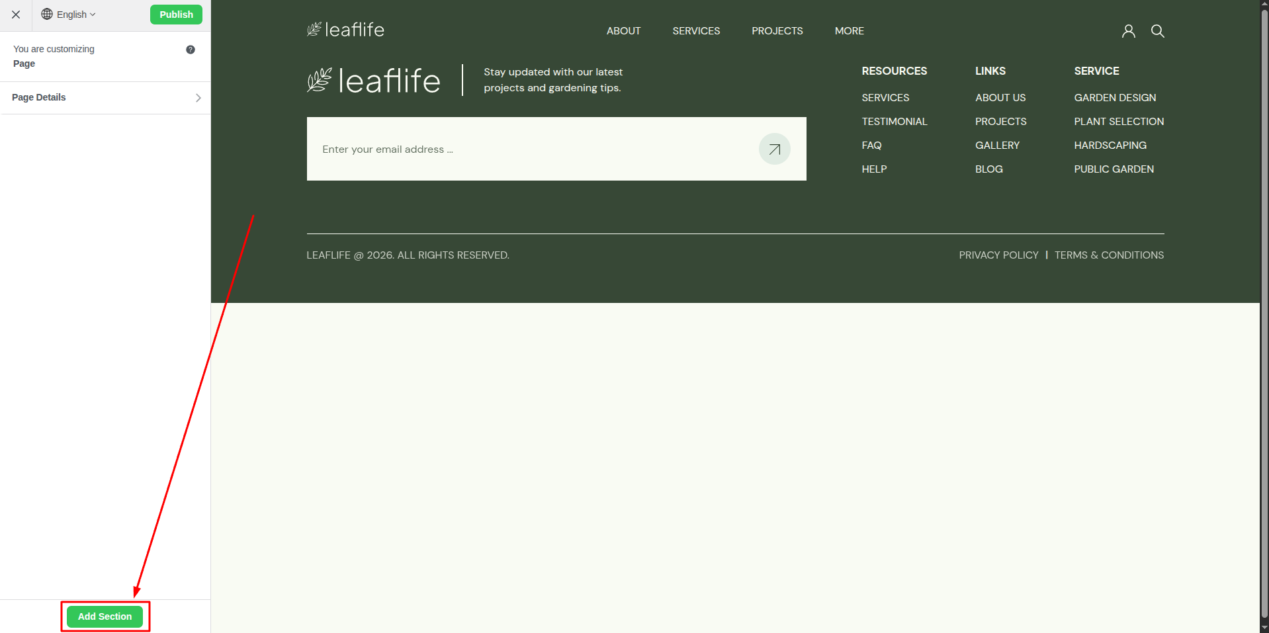Image resolution: width=1269 pixels, height=633 pixels.
Task: Open SERVICES link under Resources
Action: 885,98
